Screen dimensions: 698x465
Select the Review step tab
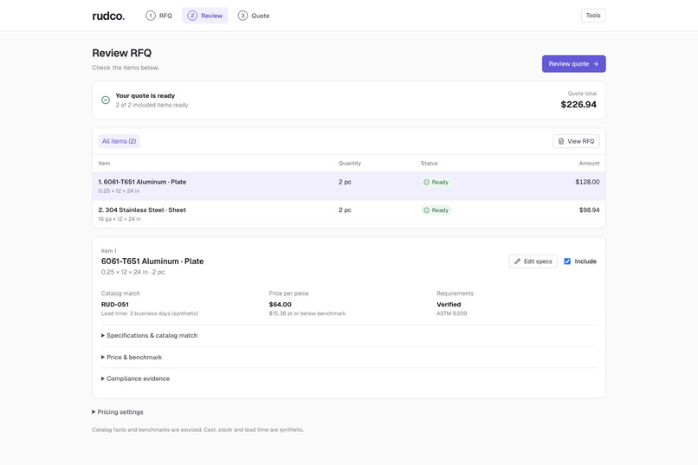pos(204,16)
